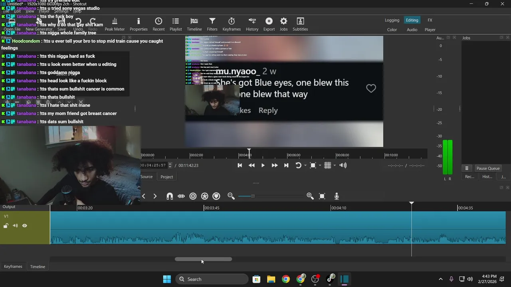Zoom out the timeline
The height and width of the screenshot is (287, 511).
[231, 196]
